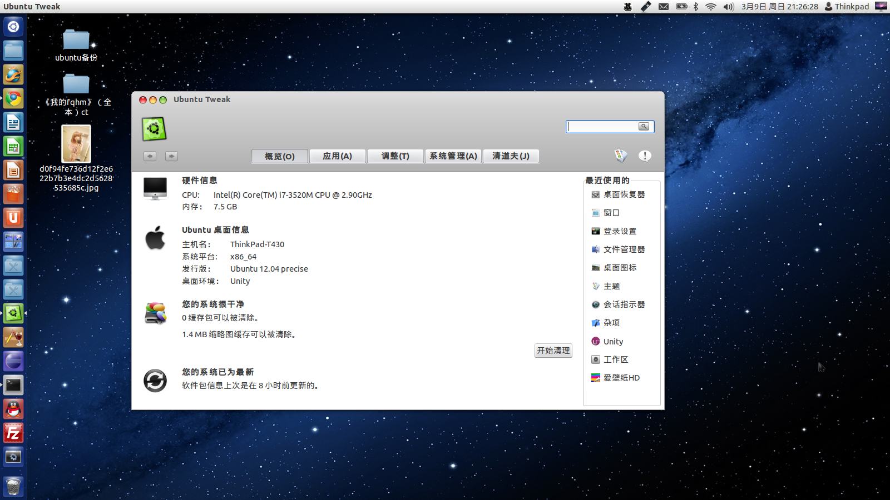The height and width of the screenshot is (500, 890).
Task: Open the QQ penguin app in launcher
Action: pyautogui.click(x=13, y=409)
